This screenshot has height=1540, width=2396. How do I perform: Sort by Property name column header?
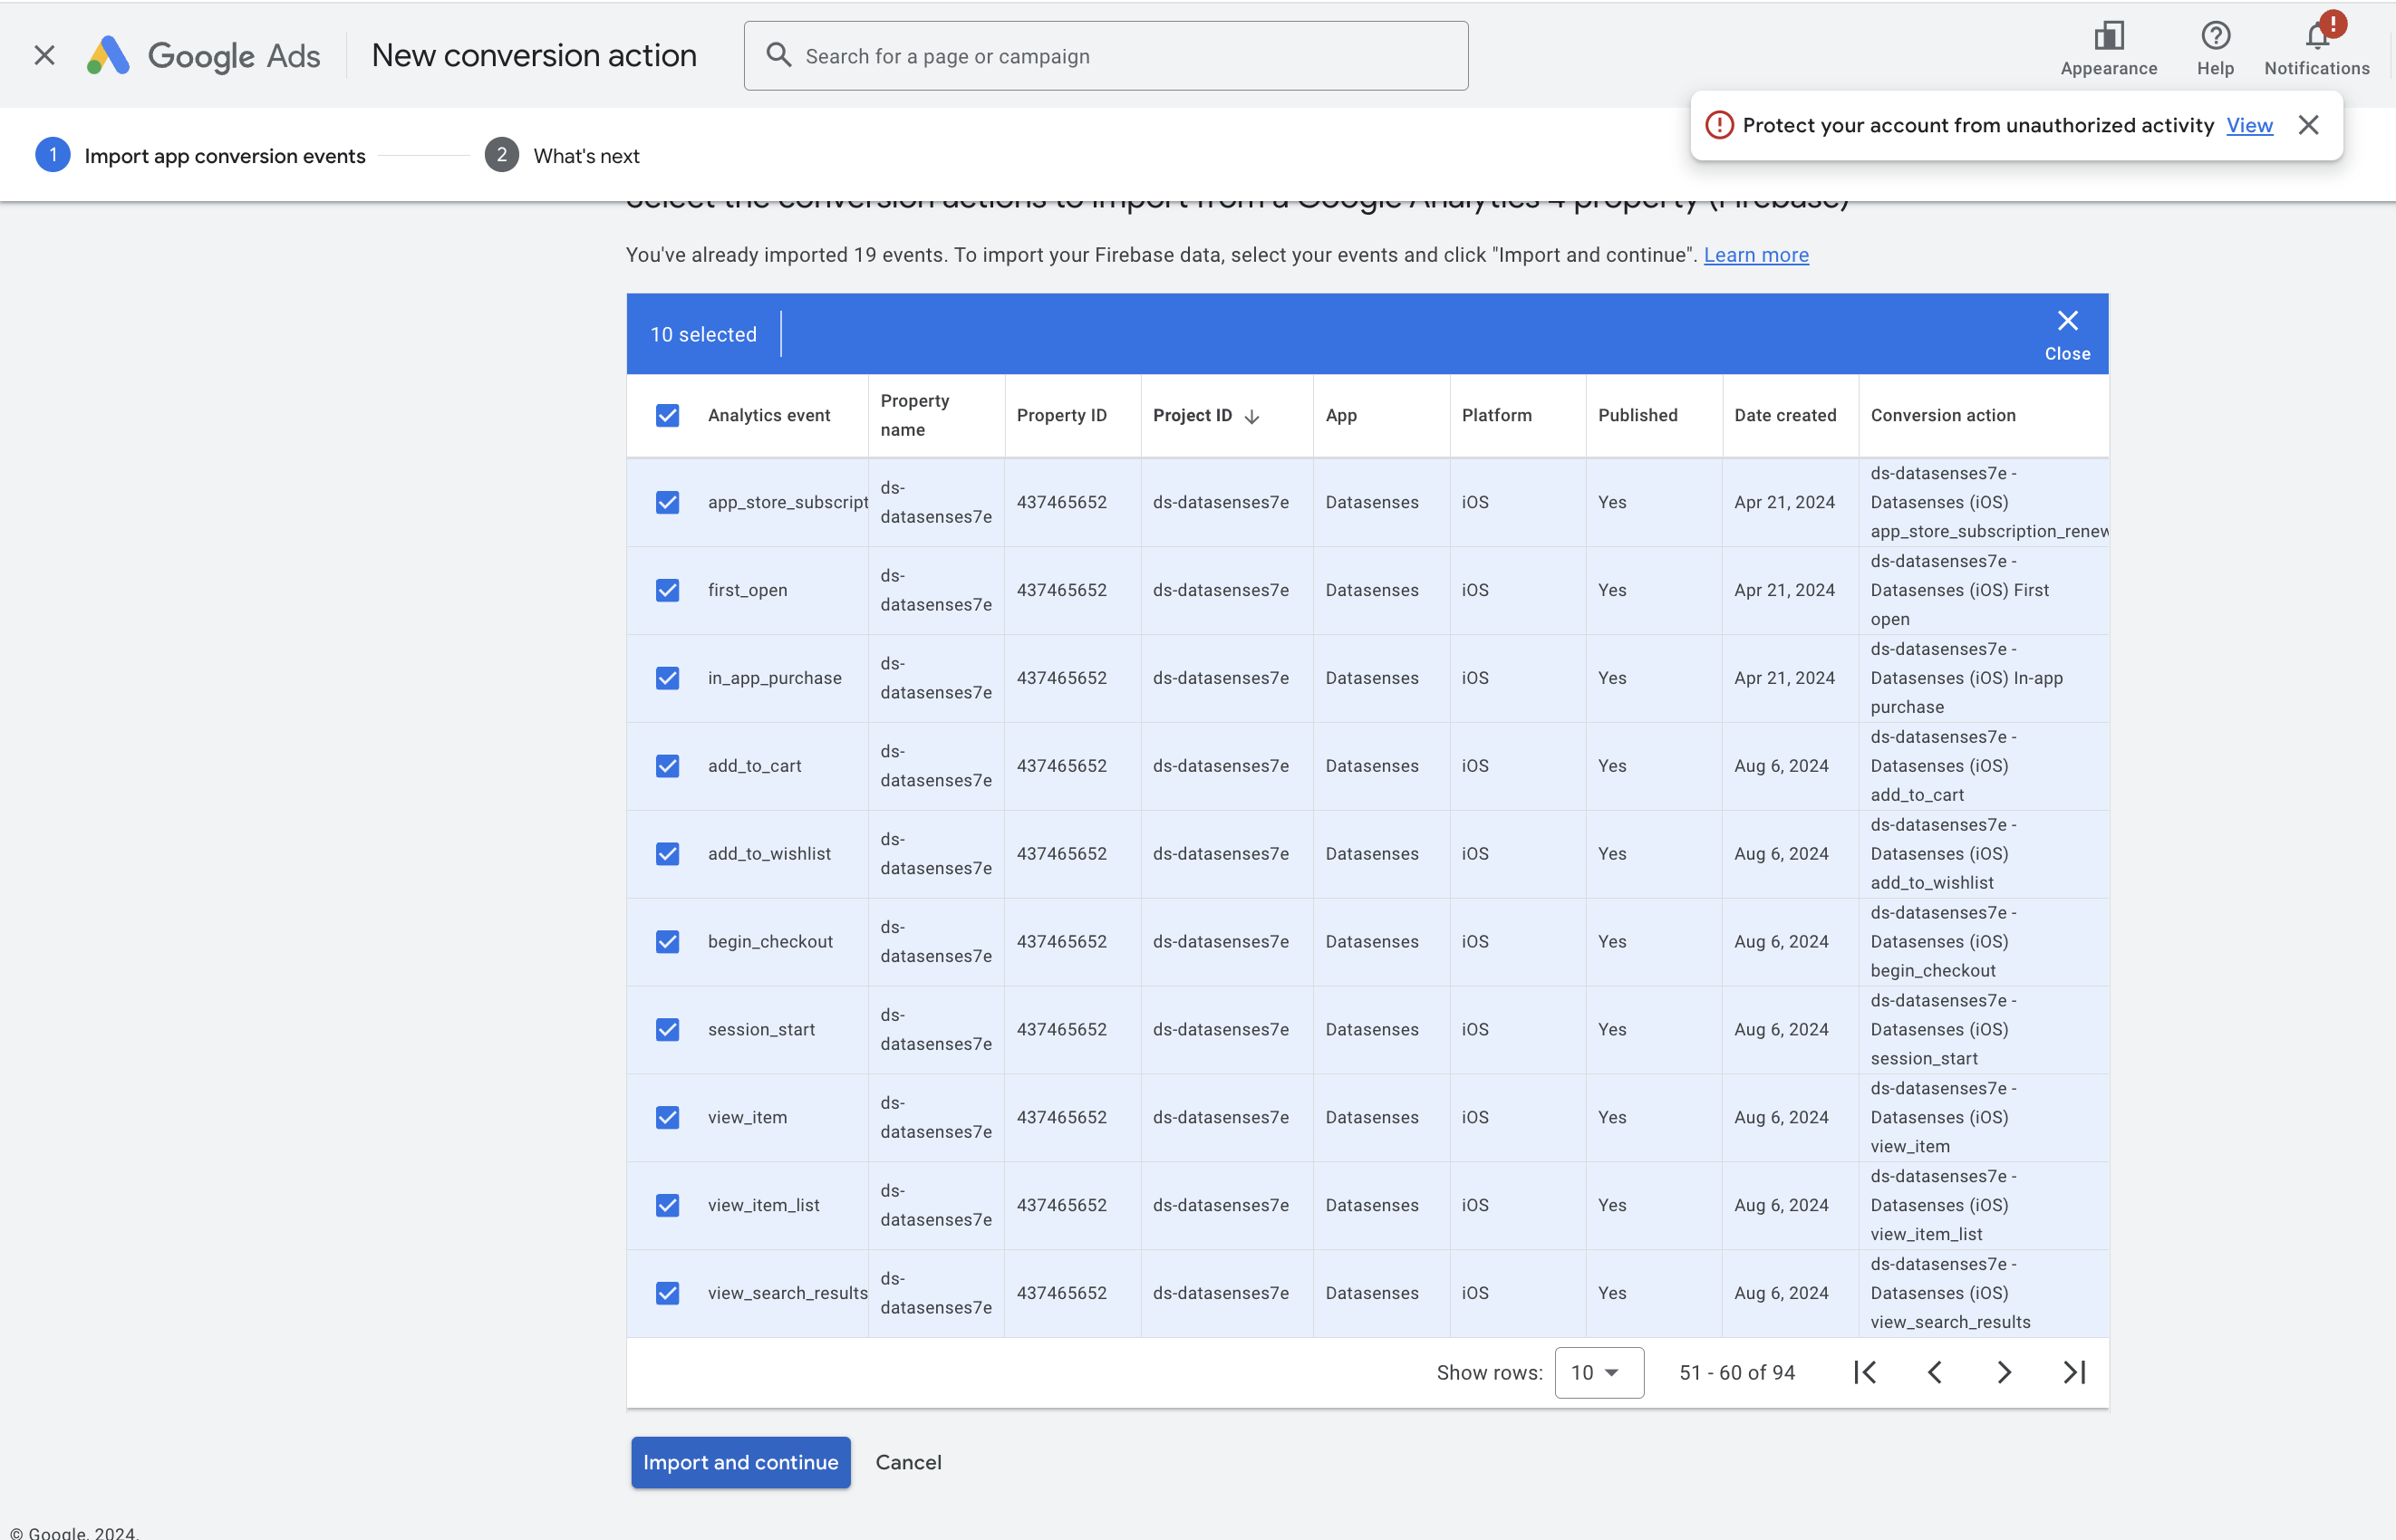[914, 415]
